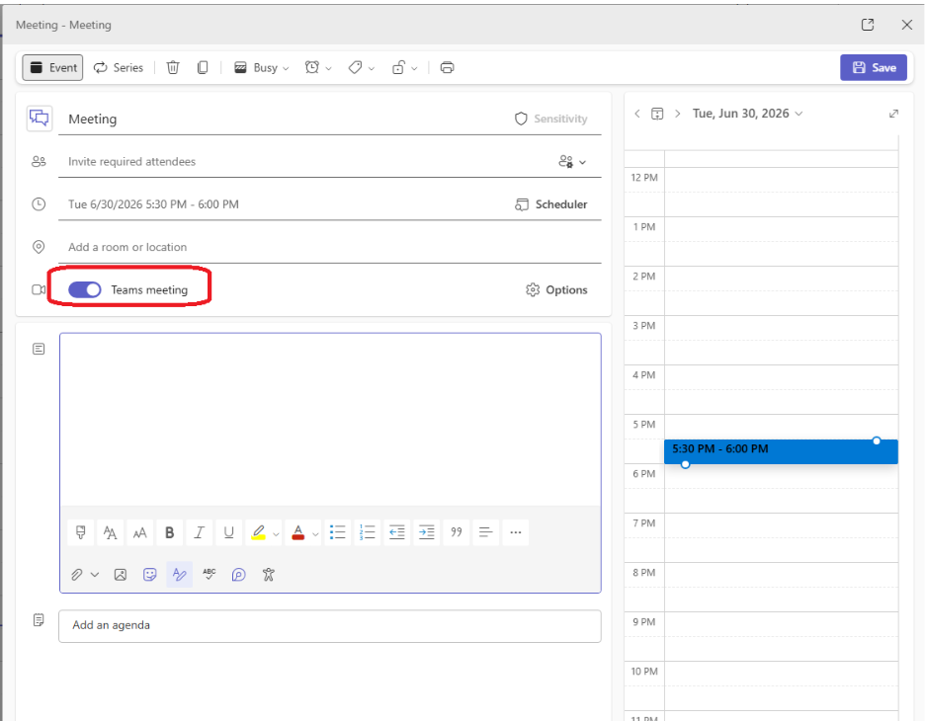Pop out the meeting window
The image size is (925, 721).
[x=868, y=25]
